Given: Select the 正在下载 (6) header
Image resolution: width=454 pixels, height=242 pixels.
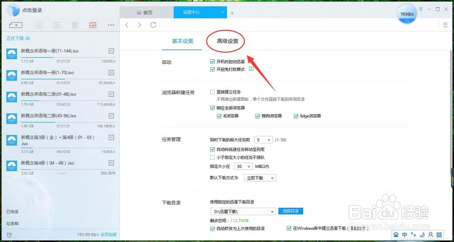Looking at the screenshot, I should pos(18,38).
